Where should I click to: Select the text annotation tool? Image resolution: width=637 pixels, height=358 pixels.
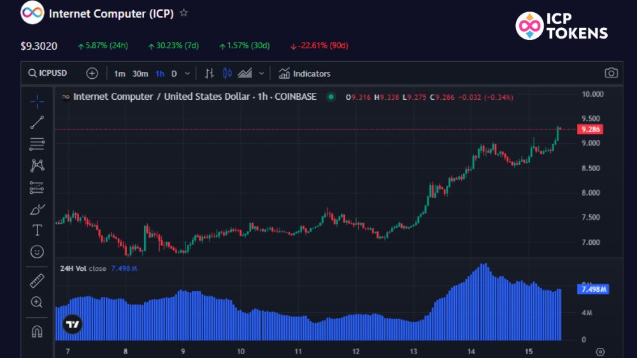37,230
